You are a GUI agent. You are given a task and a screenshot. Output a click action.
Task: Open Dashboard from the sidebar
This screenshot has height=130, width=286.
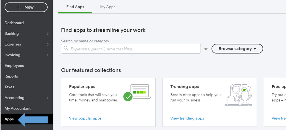point(14,23)
